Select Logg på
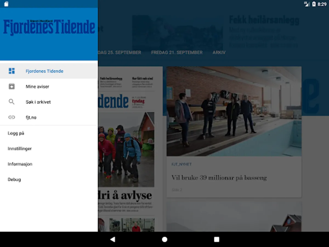This screenshot has height=247, width=329. (49, 133)
